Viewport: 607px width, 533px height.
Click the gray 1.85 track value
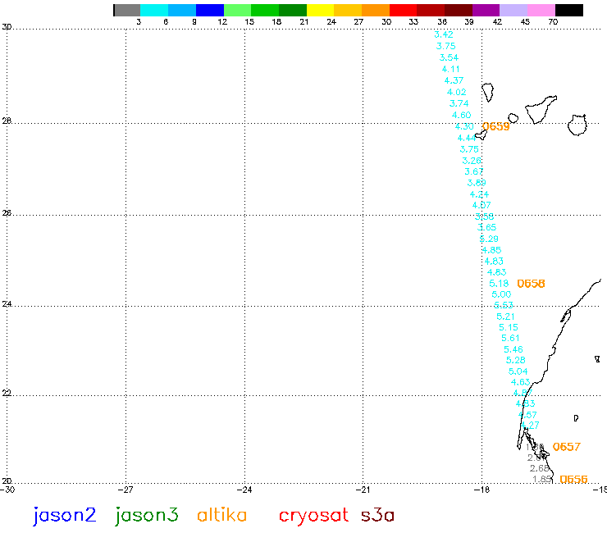coord(542,479)
